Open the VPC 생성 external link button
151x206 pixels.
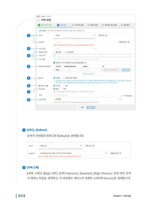(103, 35)
